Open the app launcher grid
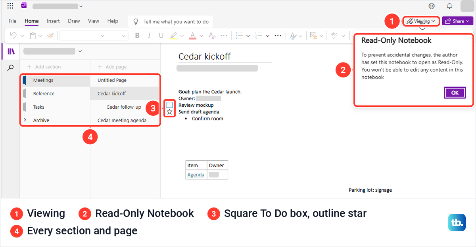476x247 pixels. [10, 6]
